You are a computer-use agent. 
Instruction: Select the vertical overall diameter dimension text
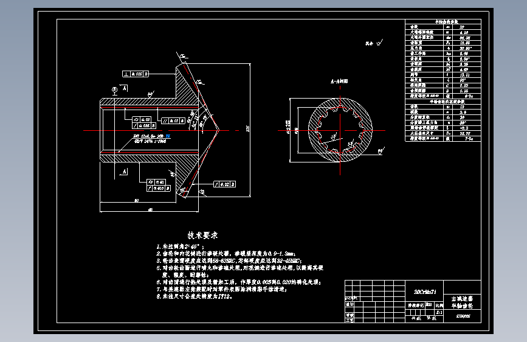click(x=248, y=128)
